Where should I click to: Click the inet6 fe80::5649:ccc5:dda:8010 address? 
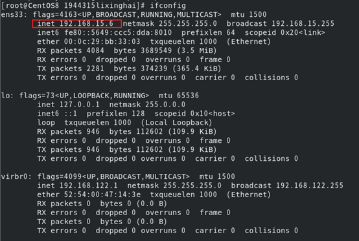point(104,33)
